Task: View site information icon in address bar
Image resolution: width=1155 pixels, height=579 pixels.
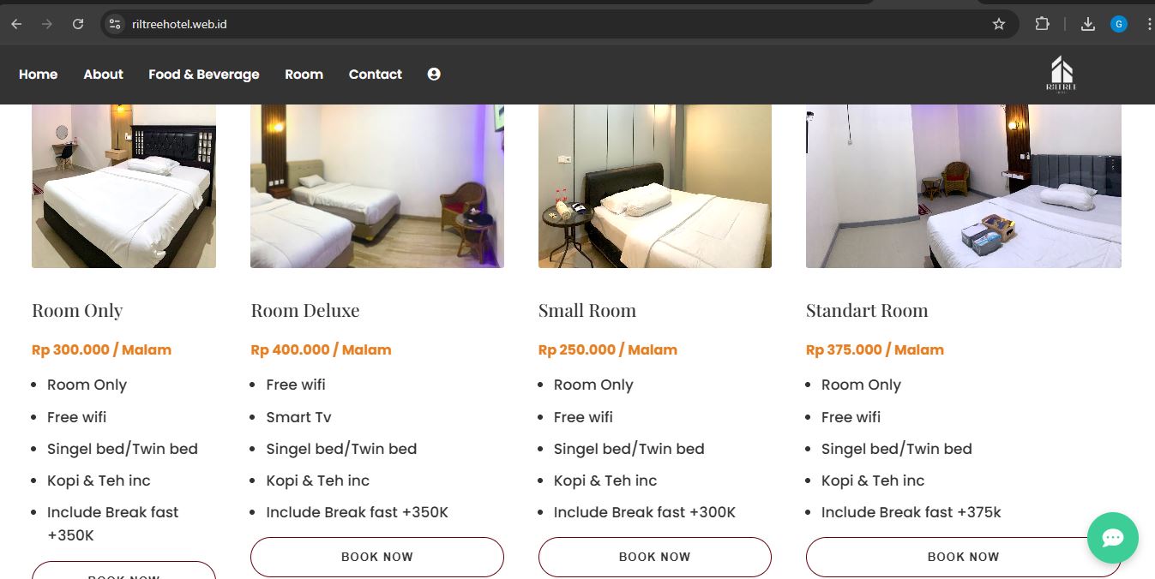Action: 115,24
